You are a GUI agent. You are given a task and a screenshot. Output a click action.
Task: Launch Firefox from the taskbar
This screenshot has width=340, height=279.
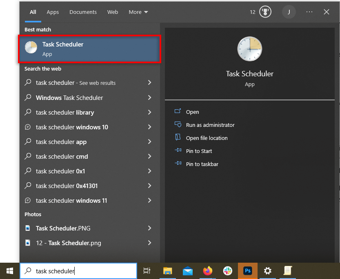tap(208, 271)
